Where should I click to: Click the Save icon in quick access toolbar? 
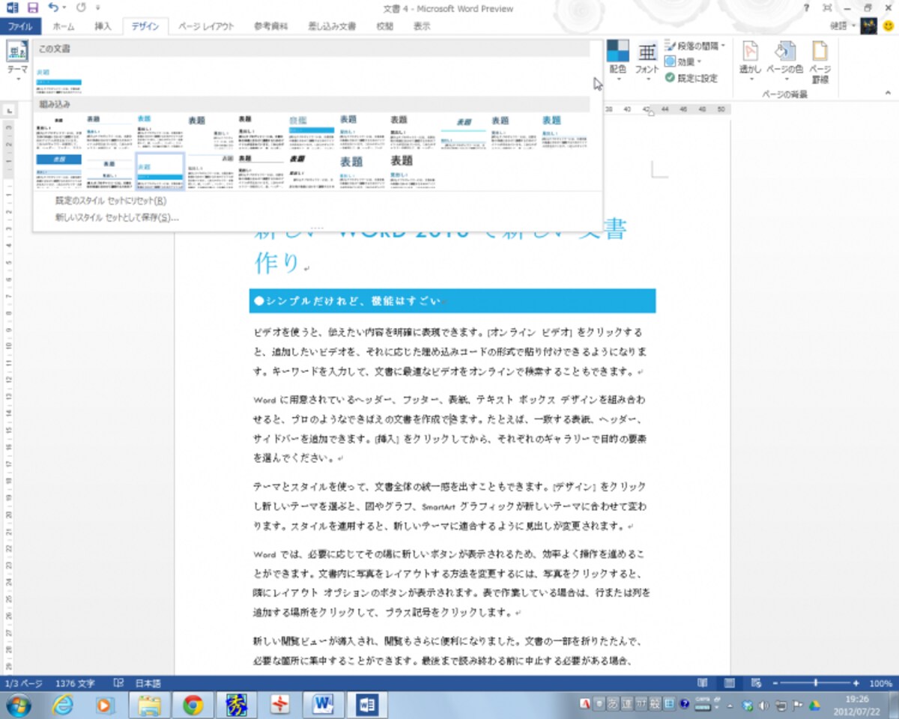(x=32, y=8)
